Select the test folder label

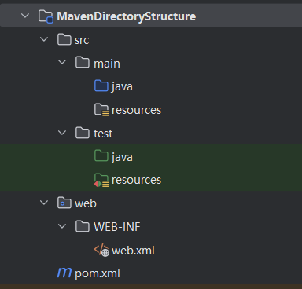pyautogui.click(x=103, y=134)
